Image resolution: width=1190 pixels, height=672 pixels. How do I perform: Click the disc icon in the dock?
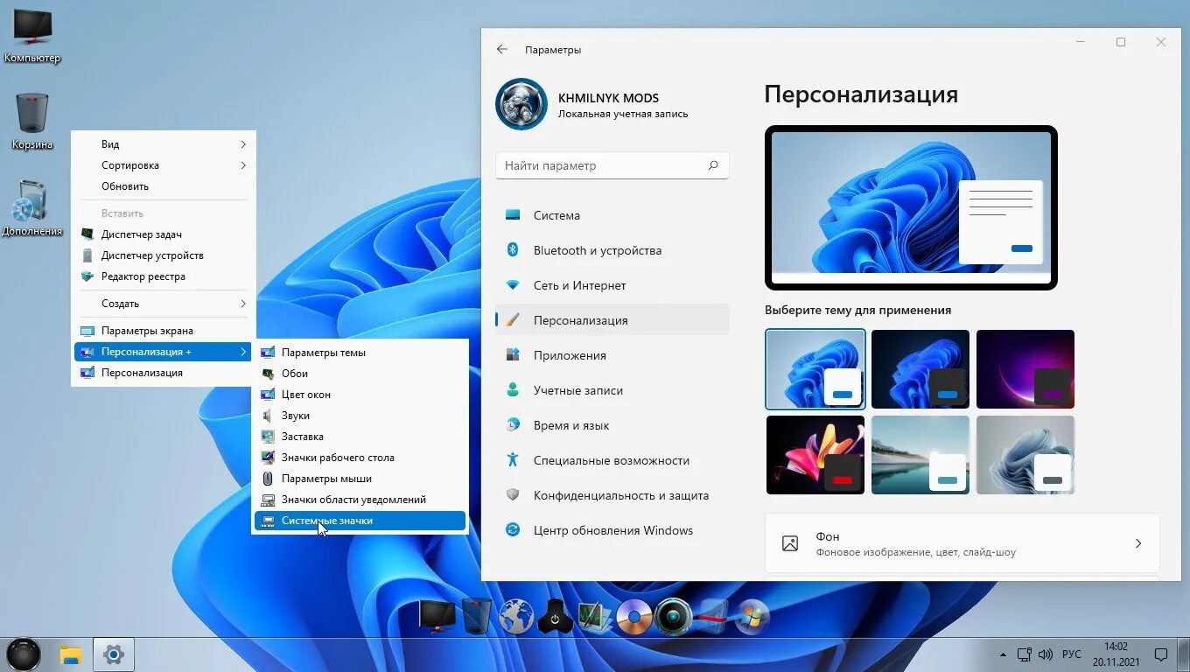point(633,617)
